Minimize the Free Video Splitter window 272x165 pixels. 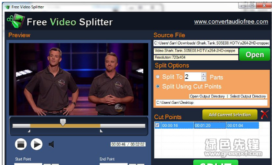click(243, 6)
